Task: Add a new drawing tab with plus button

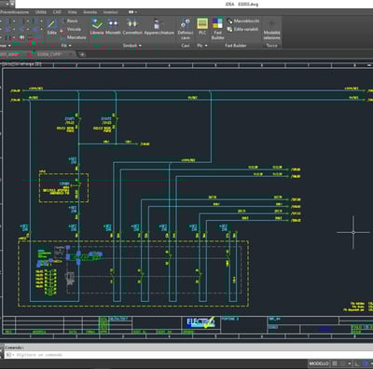Action: tap(82, 54)
